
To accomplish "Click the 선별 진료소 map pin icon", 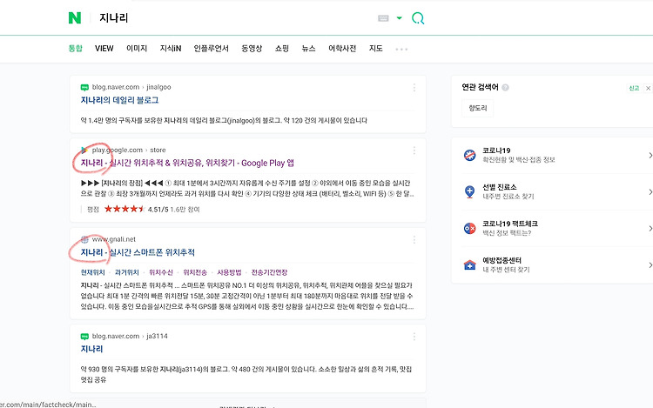I will (470, 191).
